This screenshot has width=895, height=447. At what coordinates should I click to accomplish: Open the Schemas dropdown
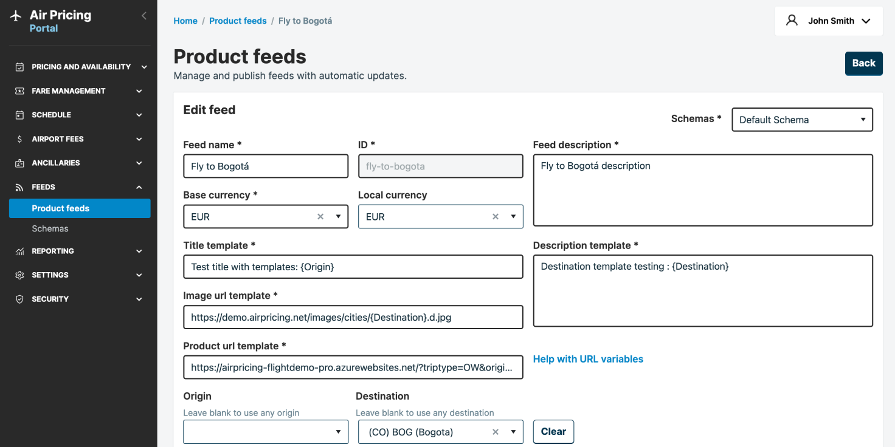pos(802,120)
